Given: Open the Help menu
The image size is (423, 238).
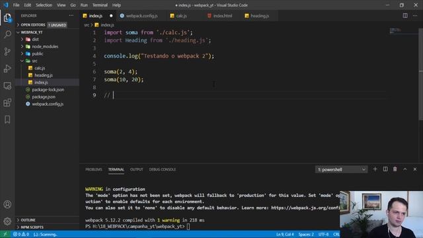Looking at the screenshot, I should tap(116, 5).
